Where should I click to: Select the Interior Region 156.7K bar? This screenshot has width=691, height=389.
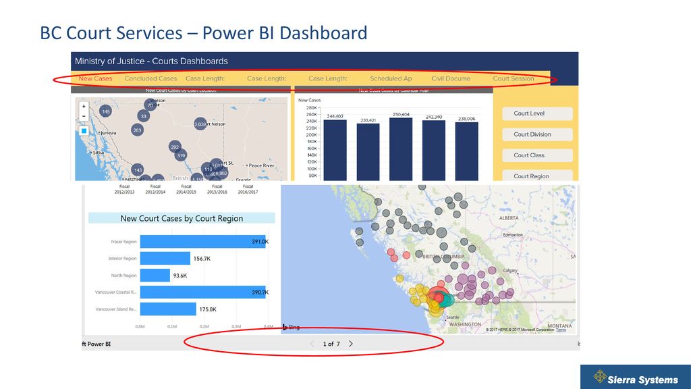[x=165, y=259]
